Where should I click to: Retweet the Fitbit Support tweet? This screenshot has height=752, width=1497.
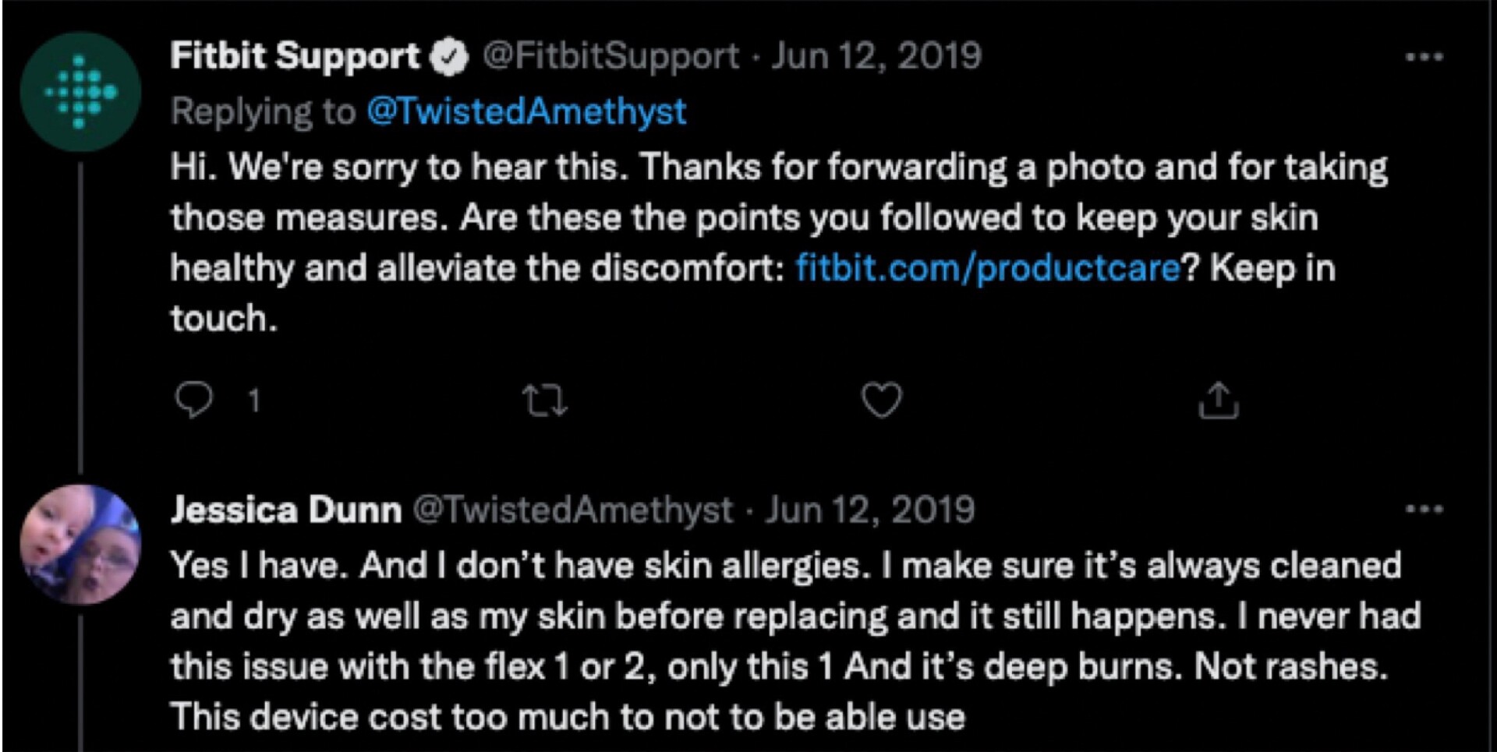(544, 401)
